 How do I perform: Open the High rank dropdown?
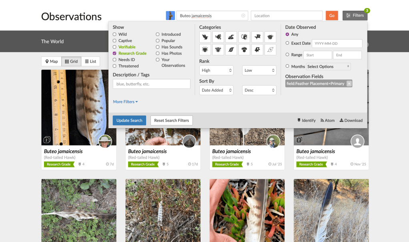click(x=216, y=71)
